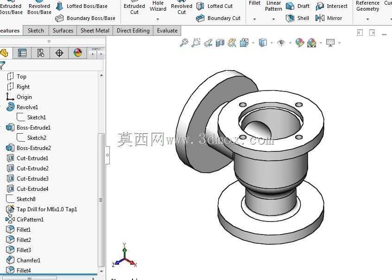Click the Revolved Boss/Base button

(39, 9)
